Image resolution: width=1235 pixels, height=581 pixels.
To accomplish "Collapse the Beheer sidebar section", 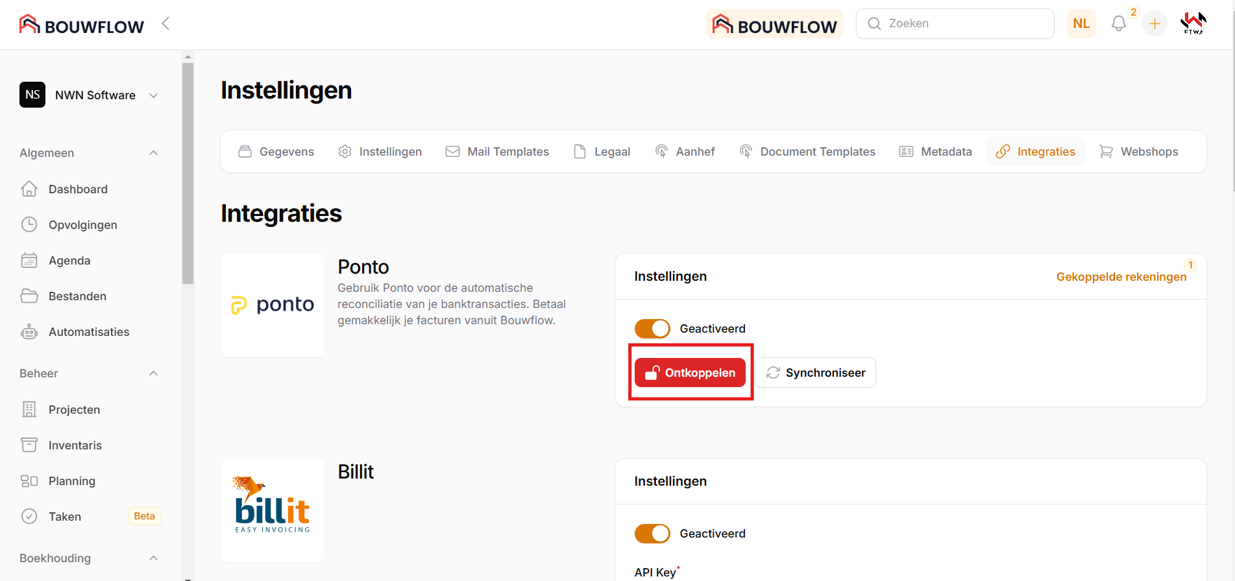I will tap(153, 373).
